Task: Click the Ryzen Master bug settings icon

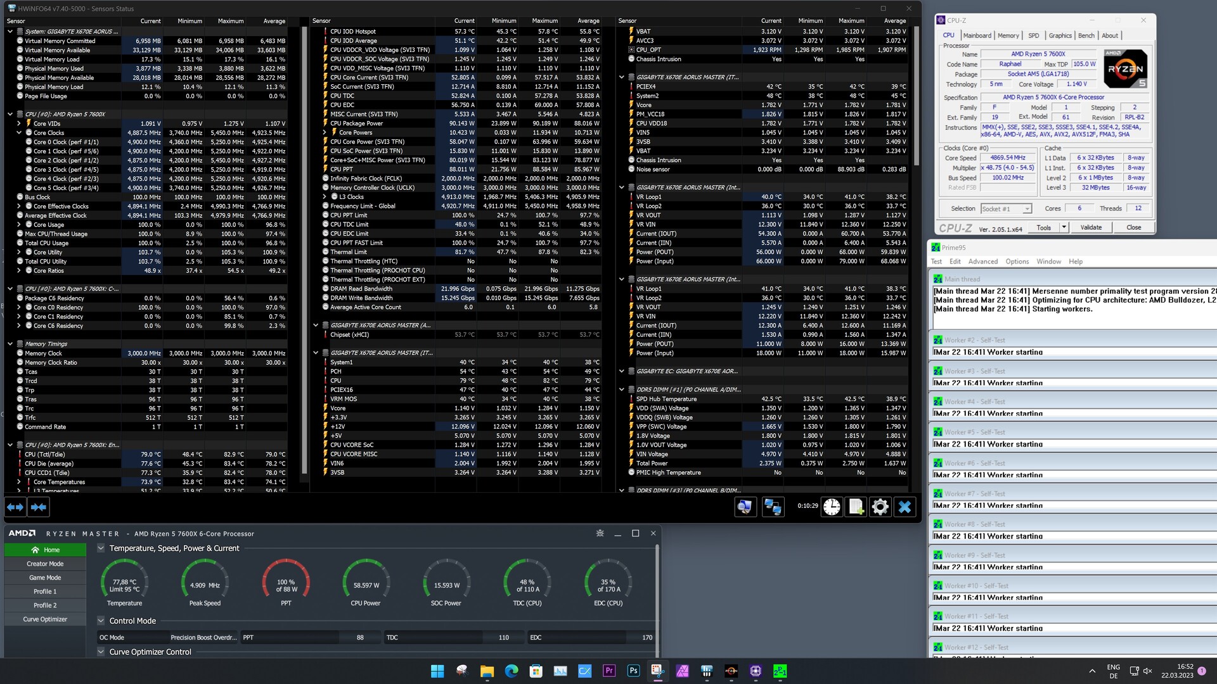Action: click(600, 533)
